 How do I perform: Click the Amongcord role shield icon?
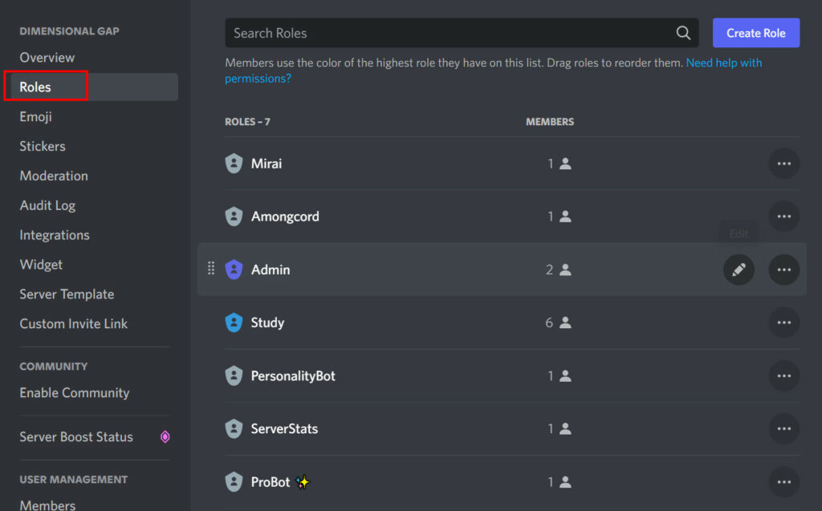(x=233, y=216)
